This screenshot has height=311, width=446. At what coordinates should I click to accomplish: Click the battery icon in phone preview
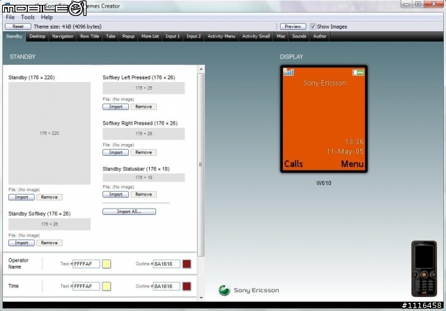(x=358, y=72)
